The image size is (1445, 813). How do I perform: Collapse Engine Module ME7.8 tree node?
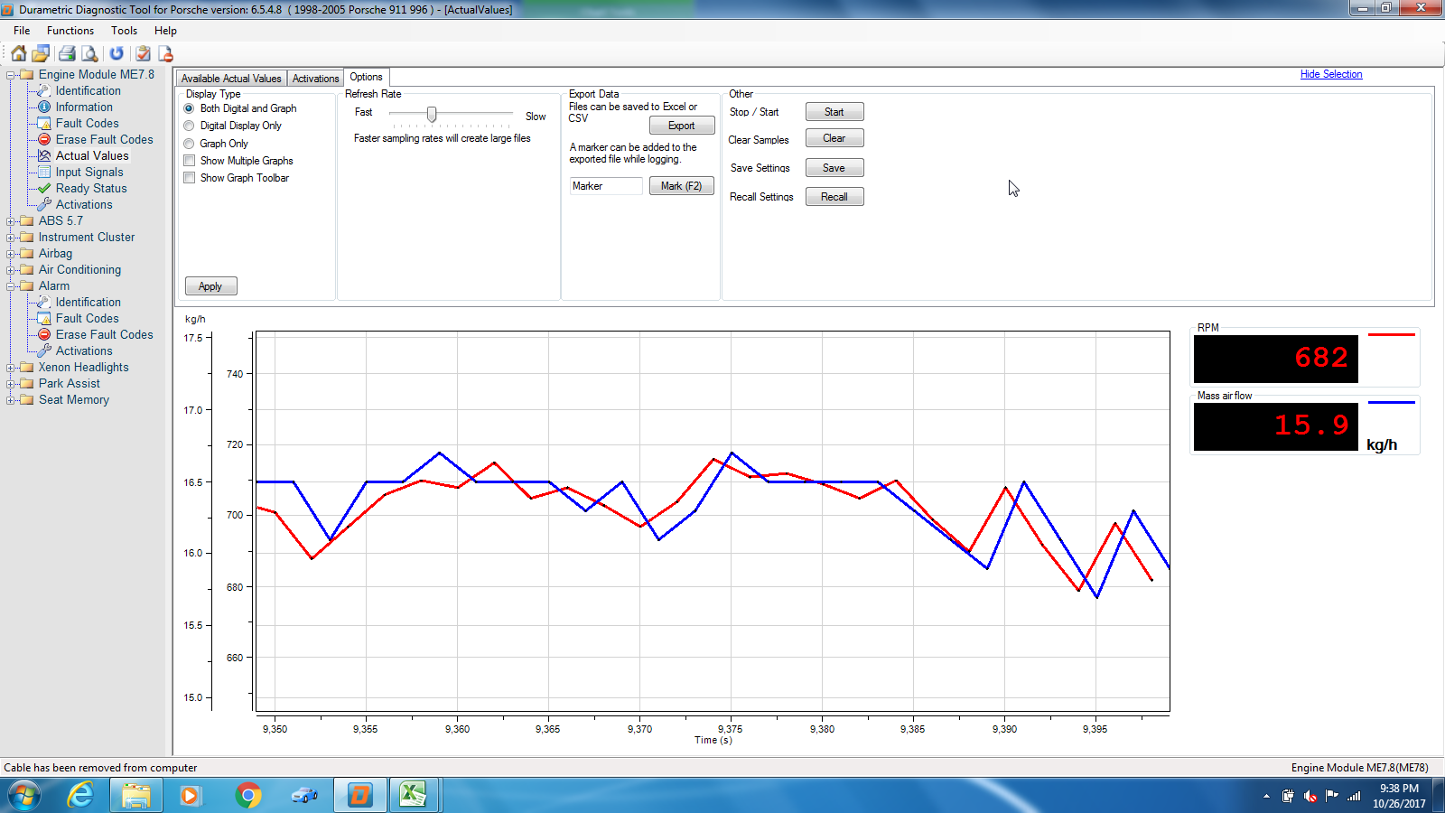[x=11, y=75]
